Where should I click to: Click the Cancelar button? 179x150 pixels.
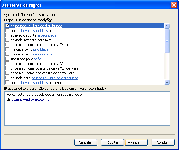pyautogui.click(x=86, y=142)
